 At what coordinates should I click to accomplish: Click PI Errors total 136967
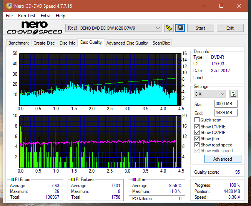[x=52, y=197]
